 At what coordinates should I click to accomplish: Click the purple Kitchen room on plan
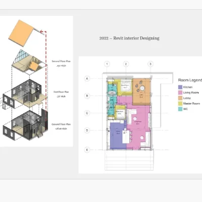[118, 135]
